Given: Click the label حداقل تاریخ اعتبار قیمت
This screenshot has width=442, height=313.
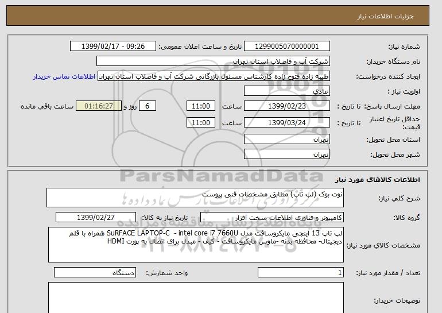Looking at the screenshot, I should tap(395, 123).
